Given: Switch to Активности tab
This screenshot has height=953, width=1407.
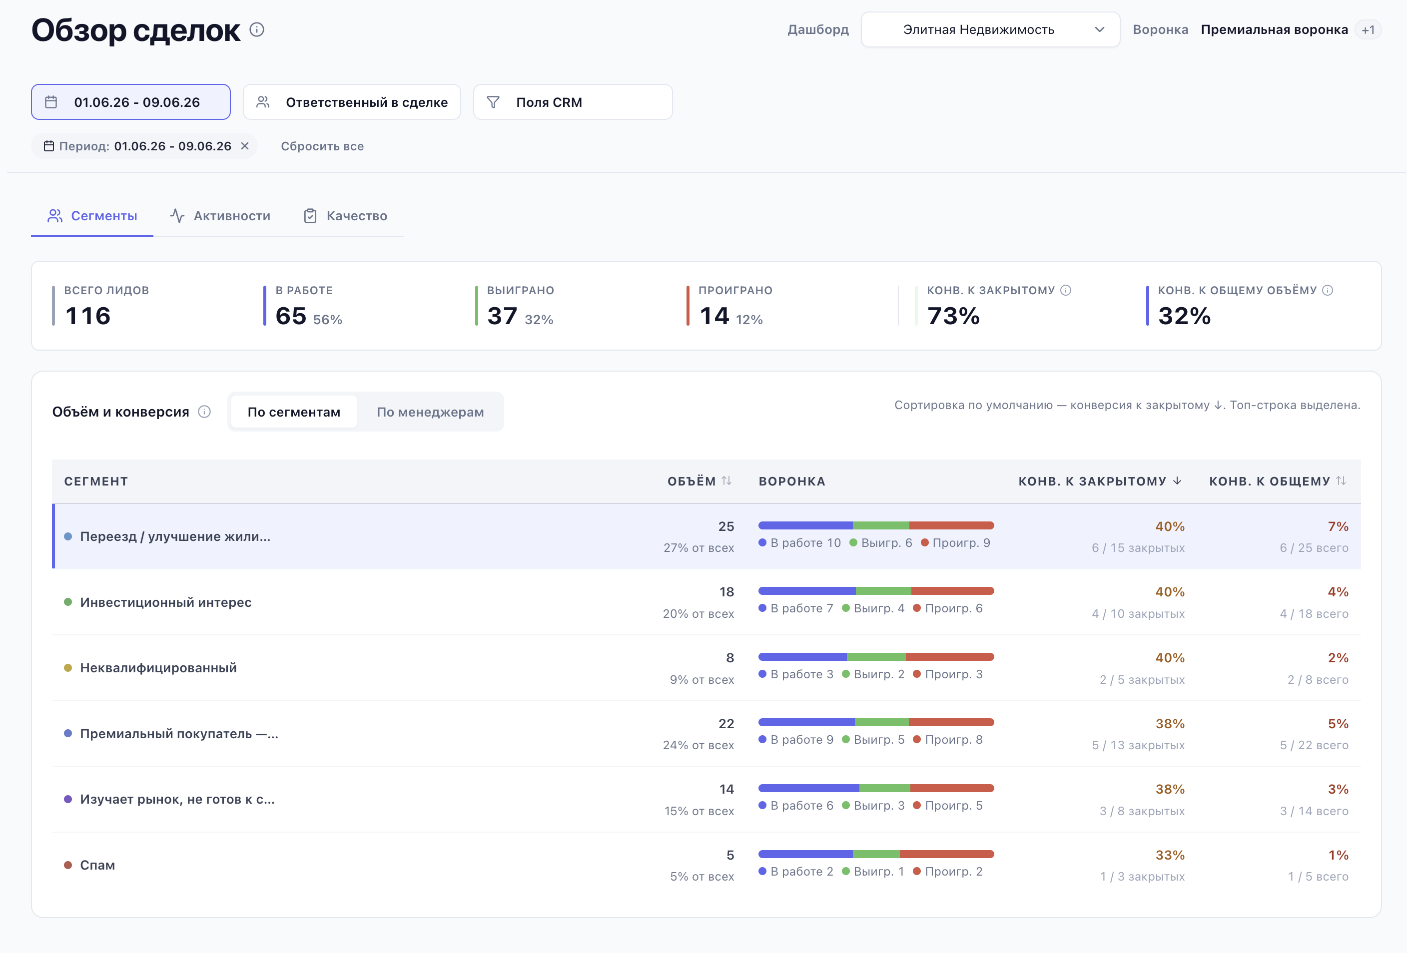Looking at the screenshot, I should pyautogui.click(x=220, y=216).
